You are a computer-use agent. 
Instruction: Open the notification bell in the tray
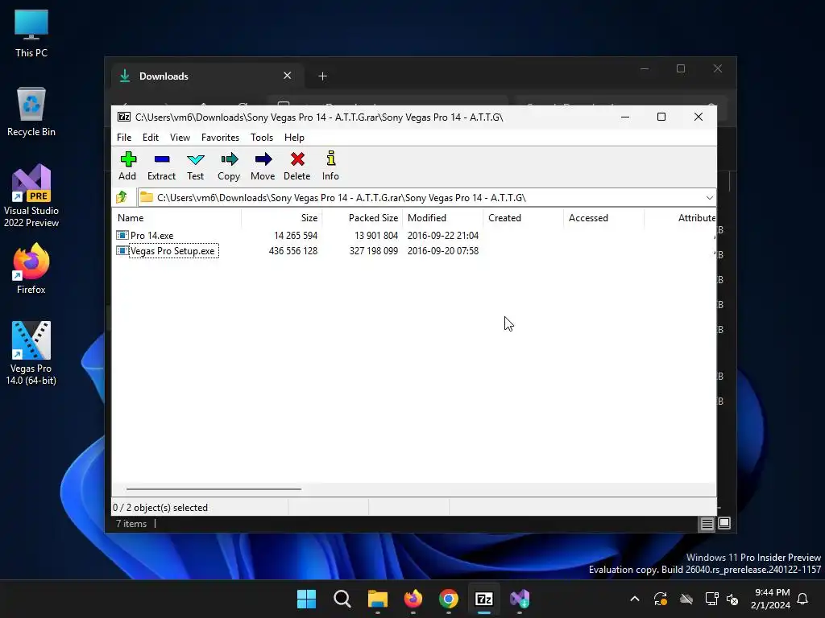(x=803, y=599)
